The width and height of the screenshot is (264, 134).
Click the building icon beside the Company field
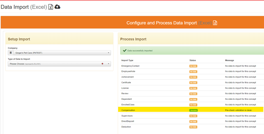click(x=11, y=53)
